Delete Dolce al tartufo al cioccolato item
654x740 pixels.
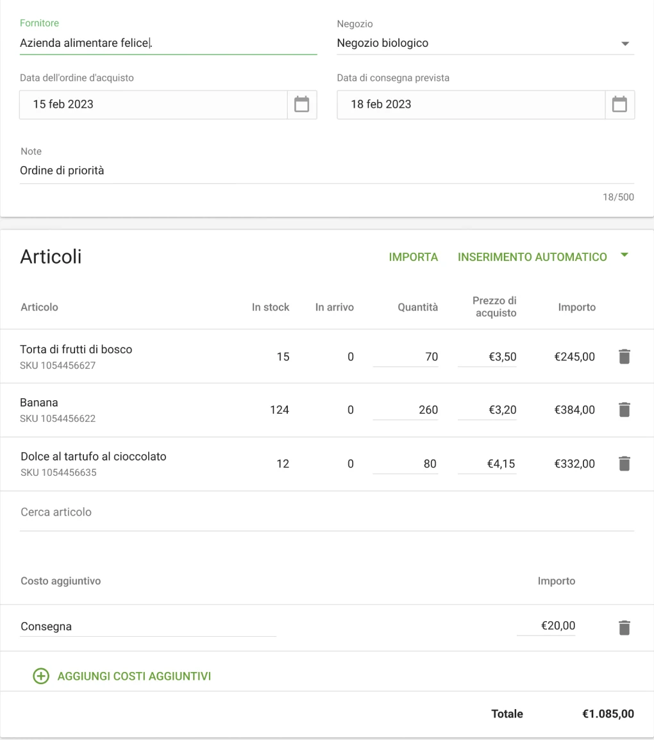point(625,464)
